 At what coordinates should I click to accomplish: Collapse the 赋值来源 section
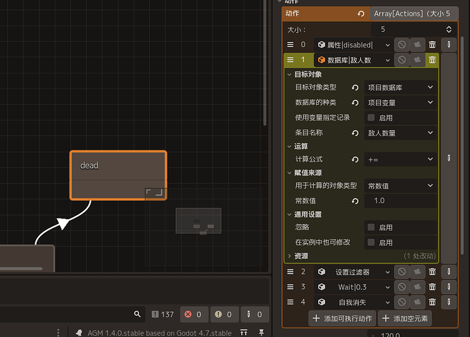[289, 173]
